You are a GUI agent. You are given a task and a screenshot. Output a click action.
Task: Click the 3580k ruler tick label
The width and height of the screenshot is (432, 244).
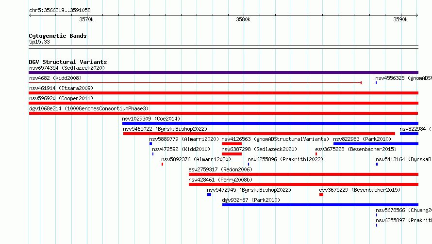(x=243, y=19)
